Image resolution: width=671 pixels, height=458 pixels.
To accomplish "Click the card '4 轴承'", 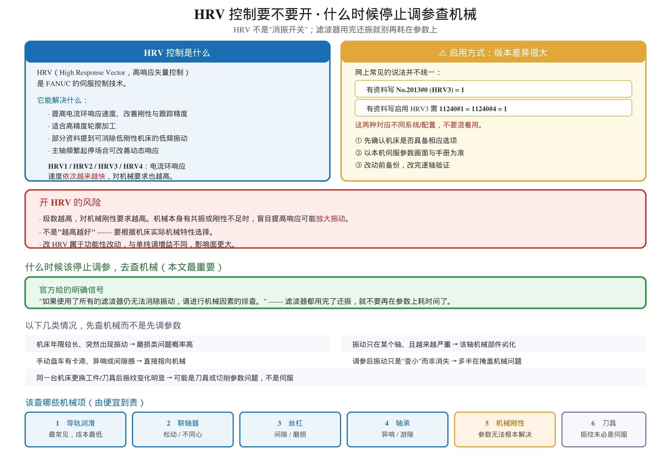I will [397, 429].
